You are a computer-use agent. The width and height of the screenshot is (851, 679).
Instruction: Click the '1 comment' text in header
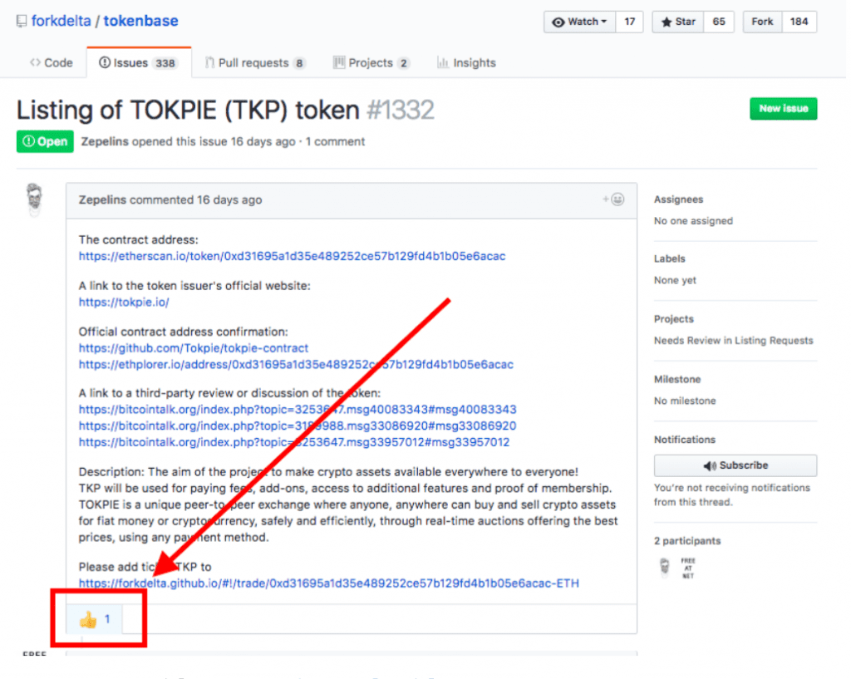point(335,141)
